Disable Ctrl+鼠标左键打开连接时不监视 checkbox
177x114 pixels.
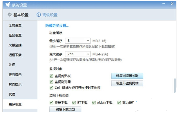click(51, 88)
